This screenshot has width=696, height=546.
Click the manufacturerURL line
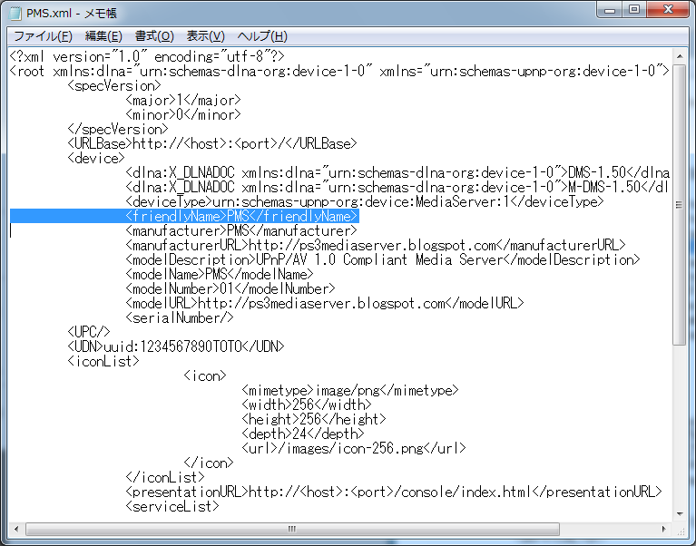[x=376, y=245]
